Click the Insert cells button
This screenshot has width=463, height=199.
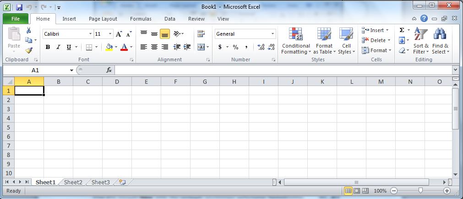376,30
